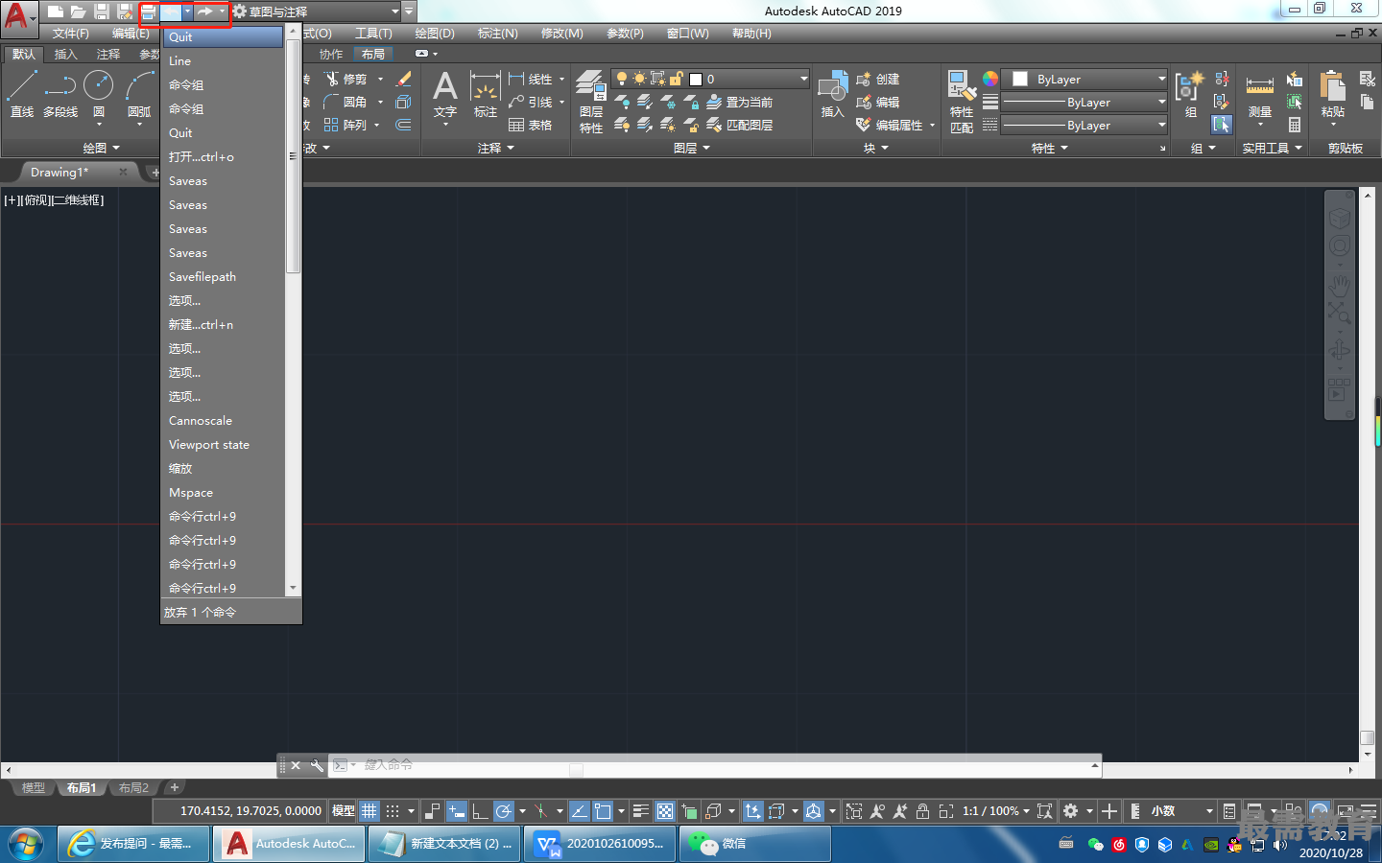Image resolution: width=1382 pixels, height=863 pixels.
Task: Click Match Properties (特性匹配) icon
Action: [962, 102]
